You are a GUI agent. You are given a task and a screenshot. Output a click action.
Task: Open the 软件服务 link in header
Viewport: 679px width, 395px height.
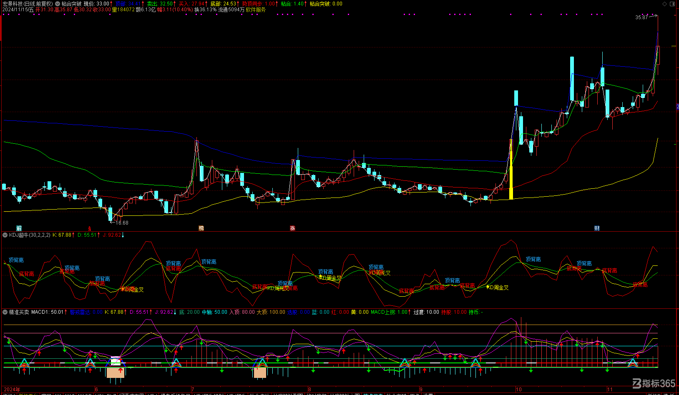pyautogui.click(x=256, y=10)
